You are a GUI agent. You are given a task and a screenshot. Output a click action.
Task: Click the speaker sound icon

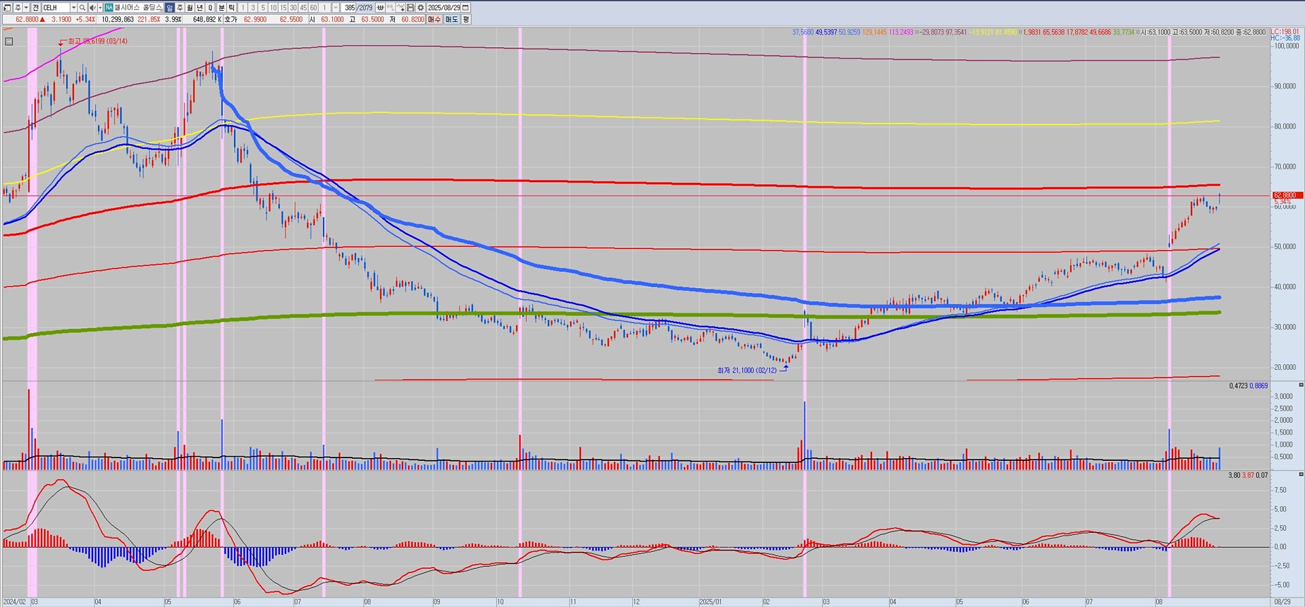tap(92, 7)
